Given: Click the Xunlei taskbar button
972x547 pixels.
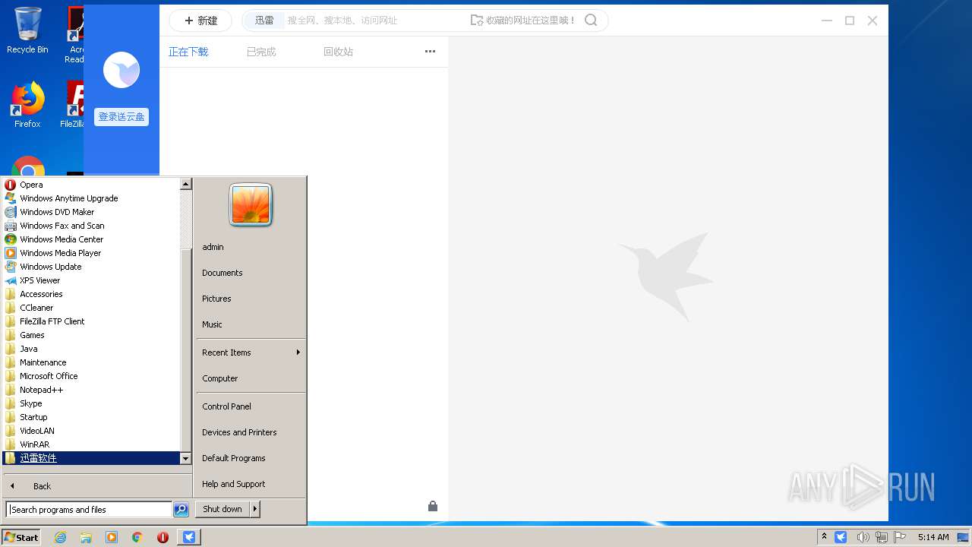Looking at the screenshot, I should 189,537.
